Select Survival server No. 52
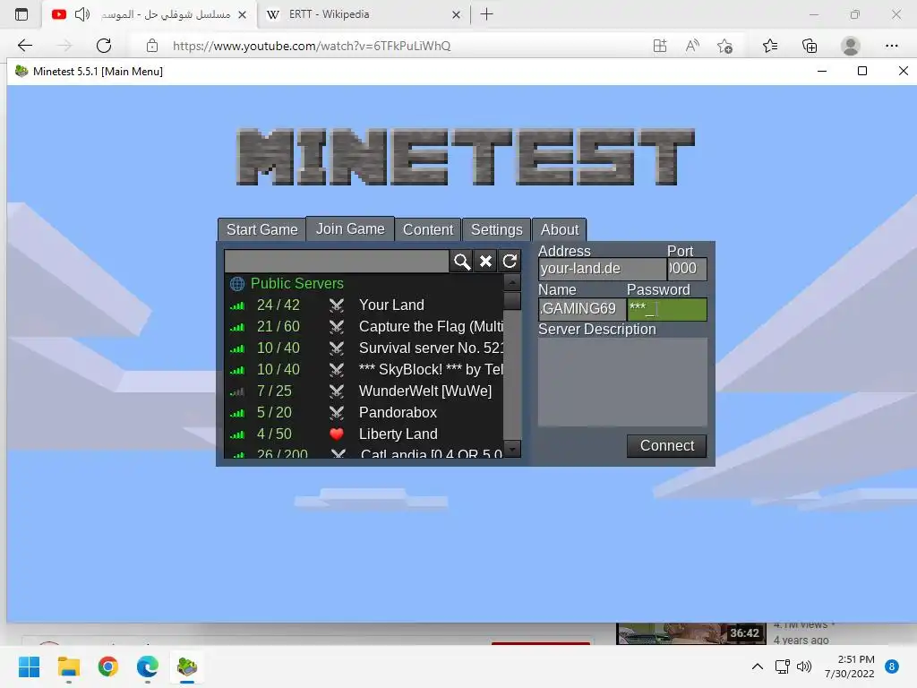Screen dimensions: 917x688 (364, 348)
